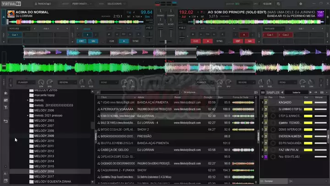This screenshot has height=186, width=330.
Task: Click the left deck album art thumbnail
Action: 11,14
